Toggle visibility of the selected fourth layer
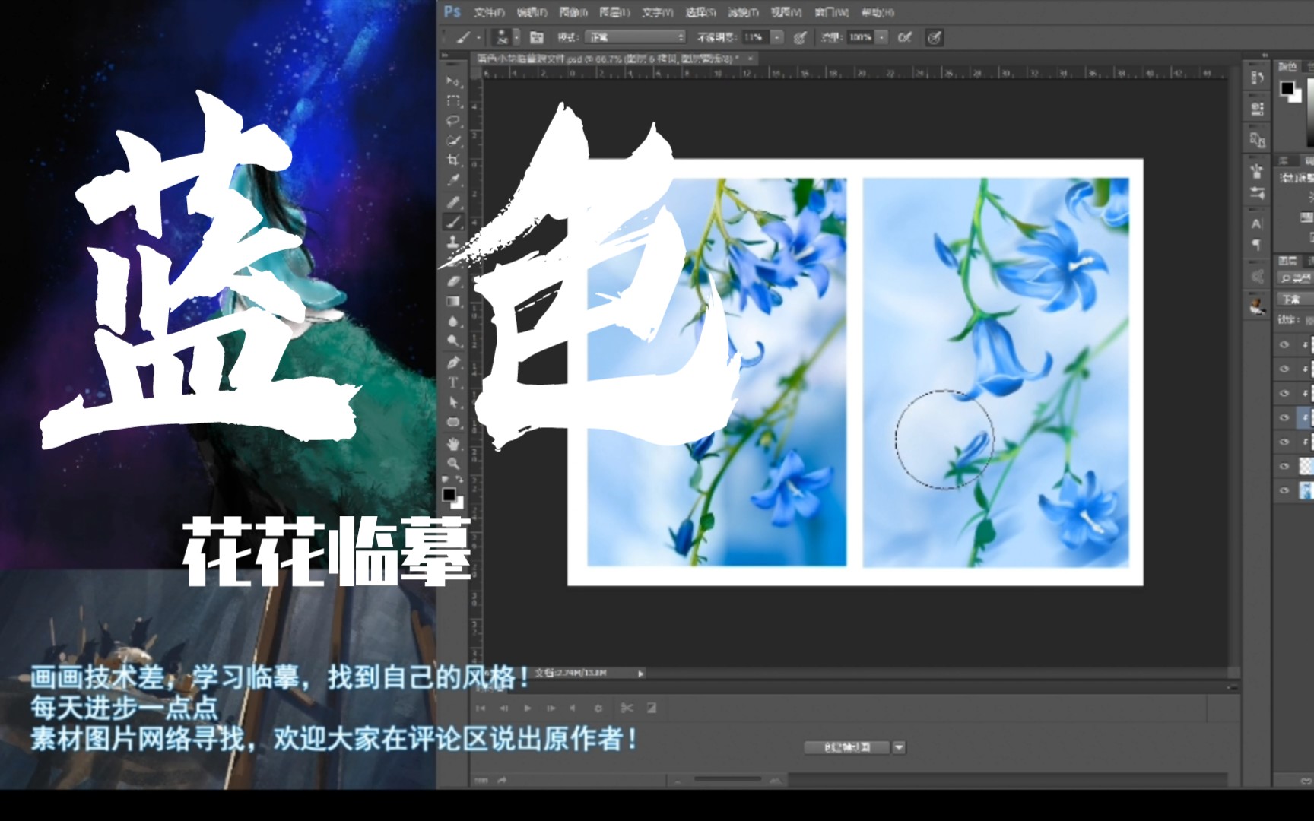 click(x=1284, y=417)
